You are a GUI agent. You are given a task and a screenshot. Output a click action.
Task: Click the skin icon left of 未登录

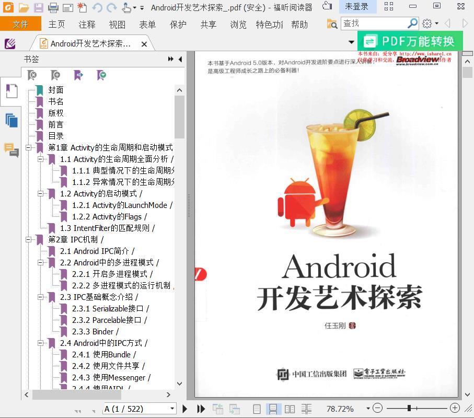327,6
